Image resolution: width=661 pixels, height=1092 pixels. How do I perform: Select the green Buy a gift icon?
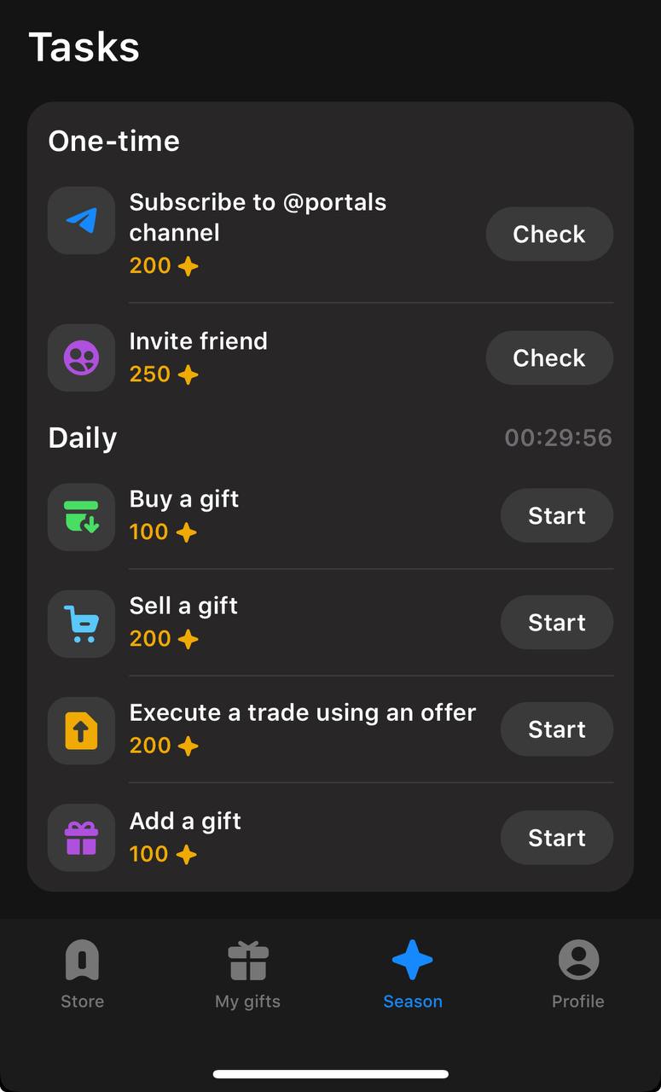point(81,517)
